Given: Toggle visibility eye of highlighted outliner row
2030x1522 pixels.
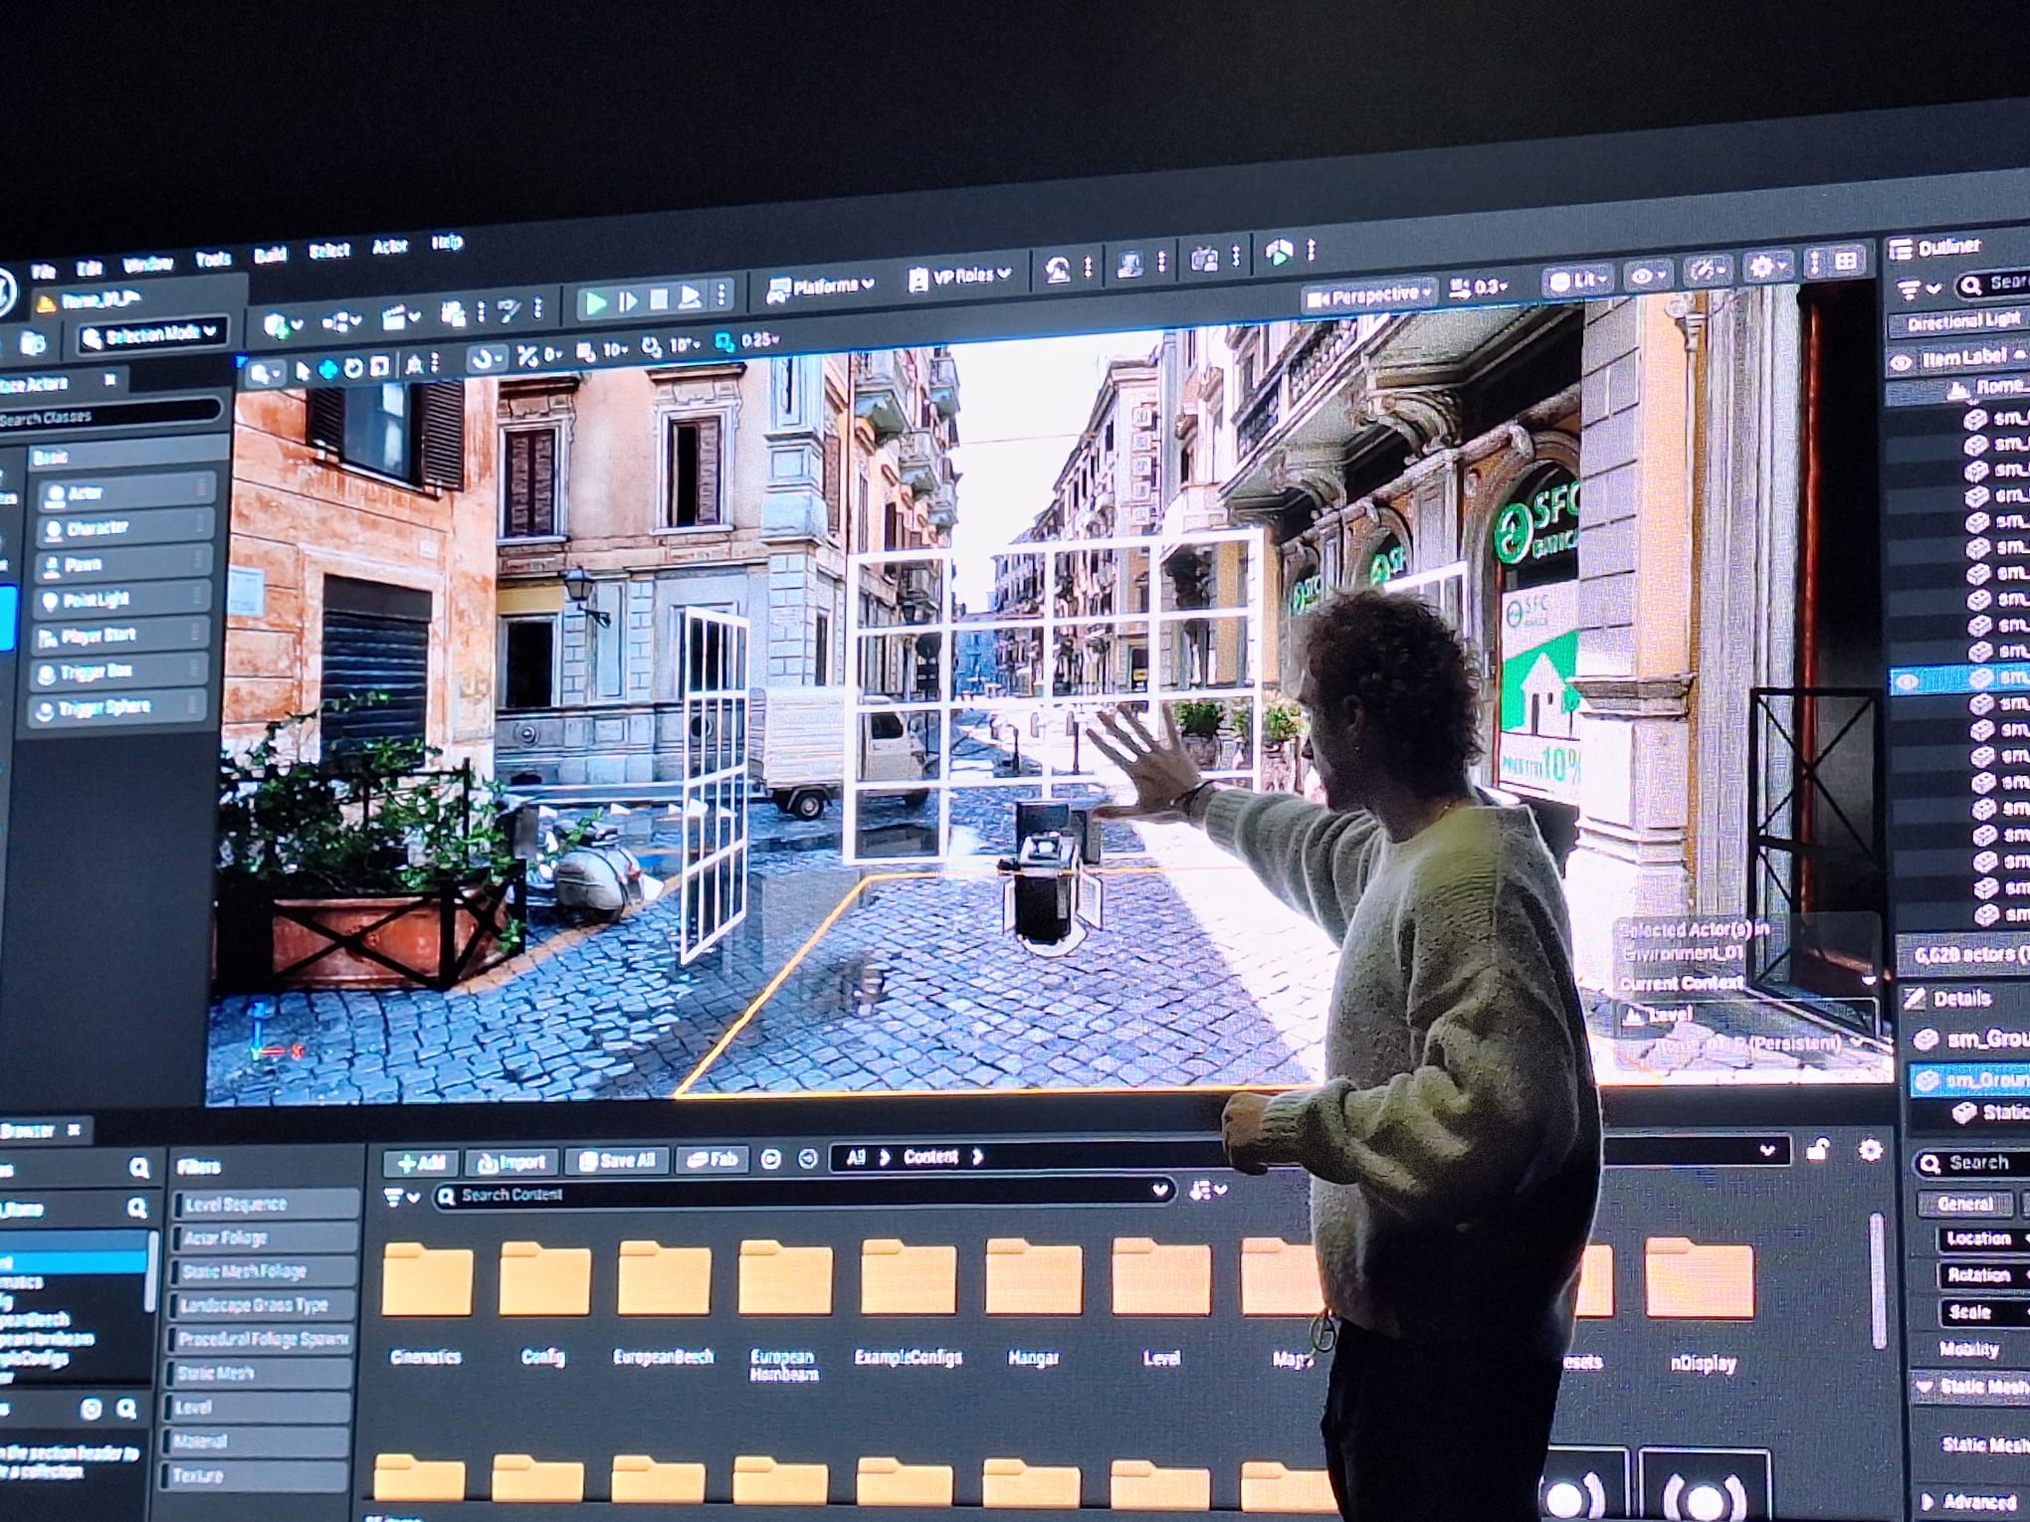Looking at the screenshot, I should click(x=1905, y=681).
